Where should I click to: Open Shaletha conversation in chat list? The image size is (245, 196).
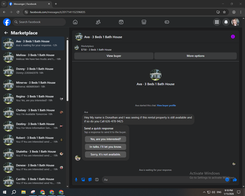point(33,154)
